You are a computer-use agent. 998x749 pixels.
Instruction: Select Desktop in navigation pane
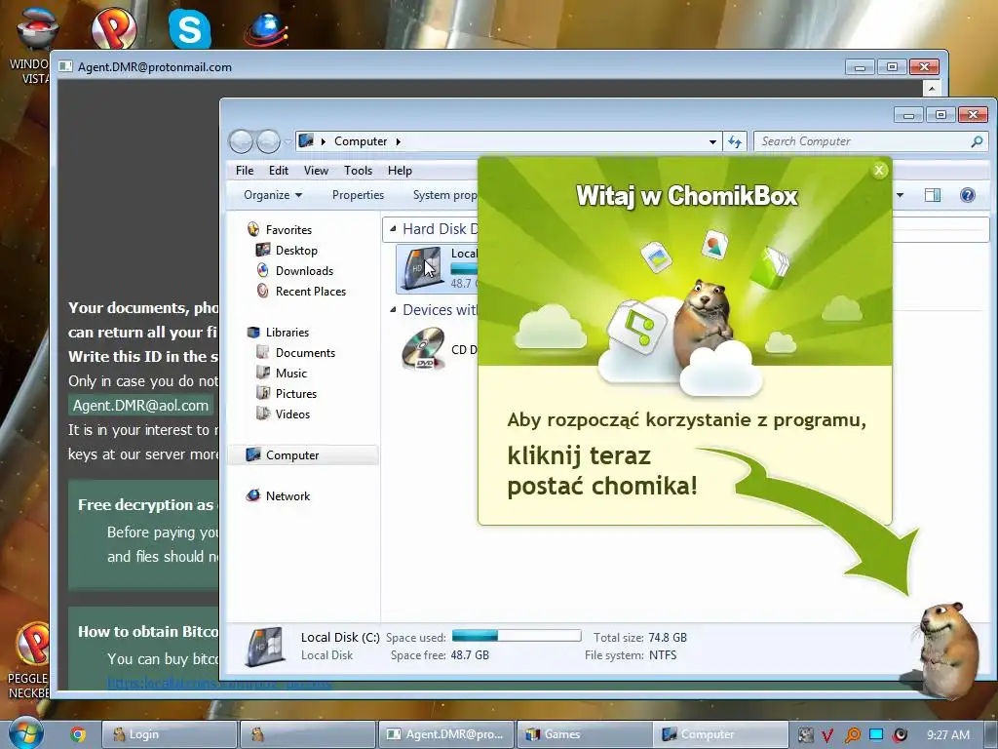coord(296,251)
